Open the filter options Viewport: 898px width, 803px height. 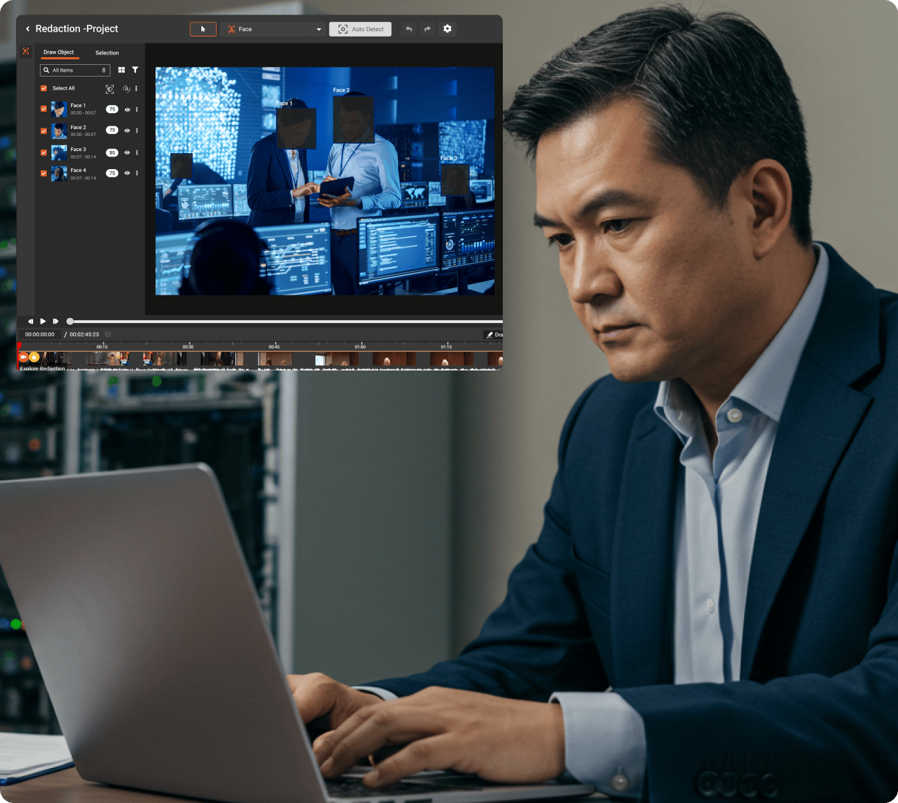tap(135, 70)
